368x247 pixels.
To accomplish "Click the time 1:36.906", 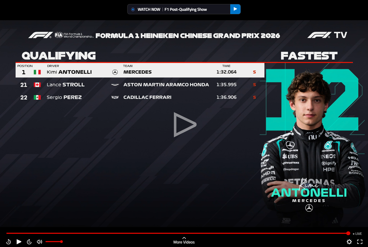I will [226, 97].
